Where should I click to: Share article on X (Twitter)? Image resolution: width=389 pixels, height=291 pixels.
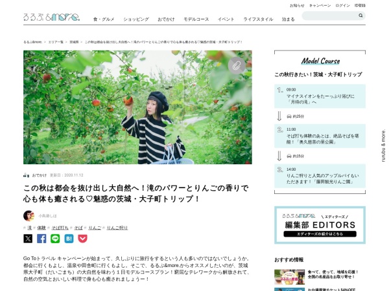click(x=28, y=239)
